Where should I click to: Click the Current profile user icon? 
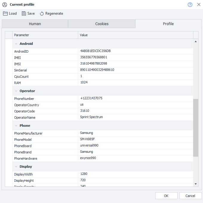point(4,4)
